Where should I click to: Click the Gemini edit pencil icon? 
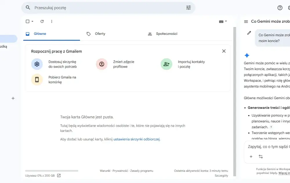pyautogui.click(x=249, y=33)
